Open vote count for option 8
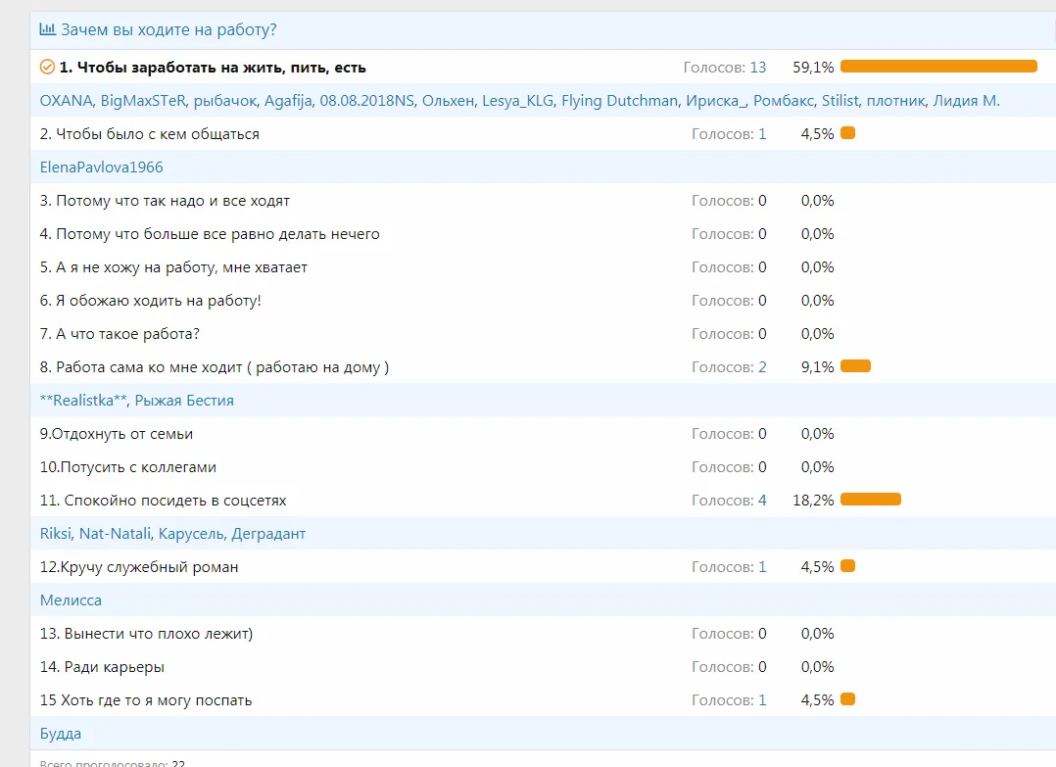The height and width of the screenshot is (767, 1056). pos(762,367)
